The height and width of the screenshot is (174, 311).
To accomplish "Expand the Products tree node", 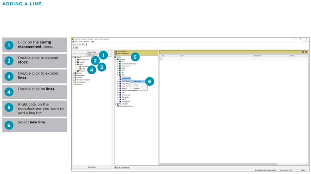I will click(76, 71).
